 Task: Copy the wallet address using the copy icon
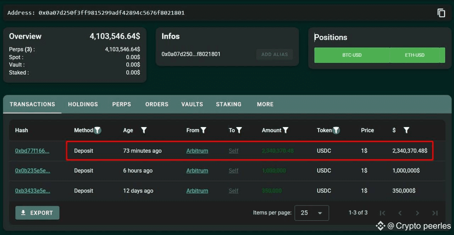point(441,13)
